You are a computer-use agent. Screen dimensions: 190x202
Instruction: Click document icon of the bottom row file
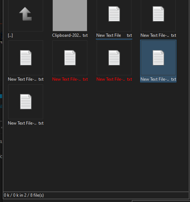26,102
